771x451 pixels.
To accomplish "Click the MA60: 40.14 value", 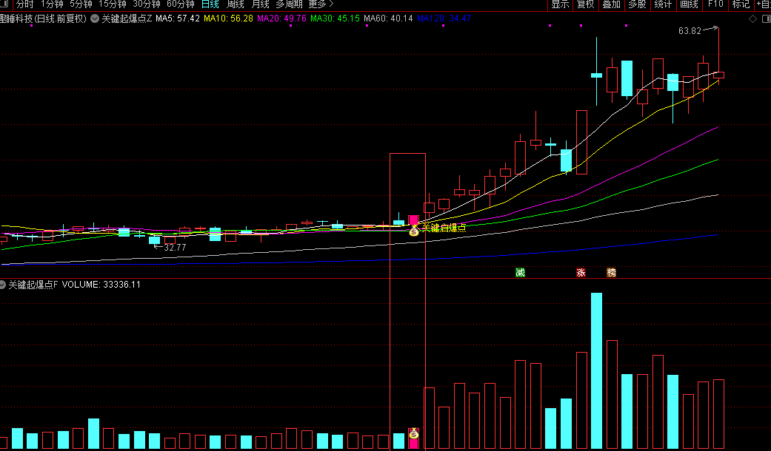I will [388, 18].
